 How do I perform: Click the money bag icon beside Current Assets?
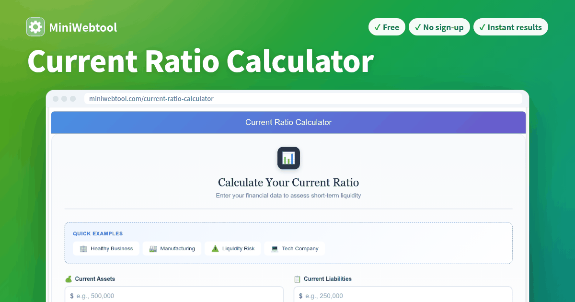[69, 279]
